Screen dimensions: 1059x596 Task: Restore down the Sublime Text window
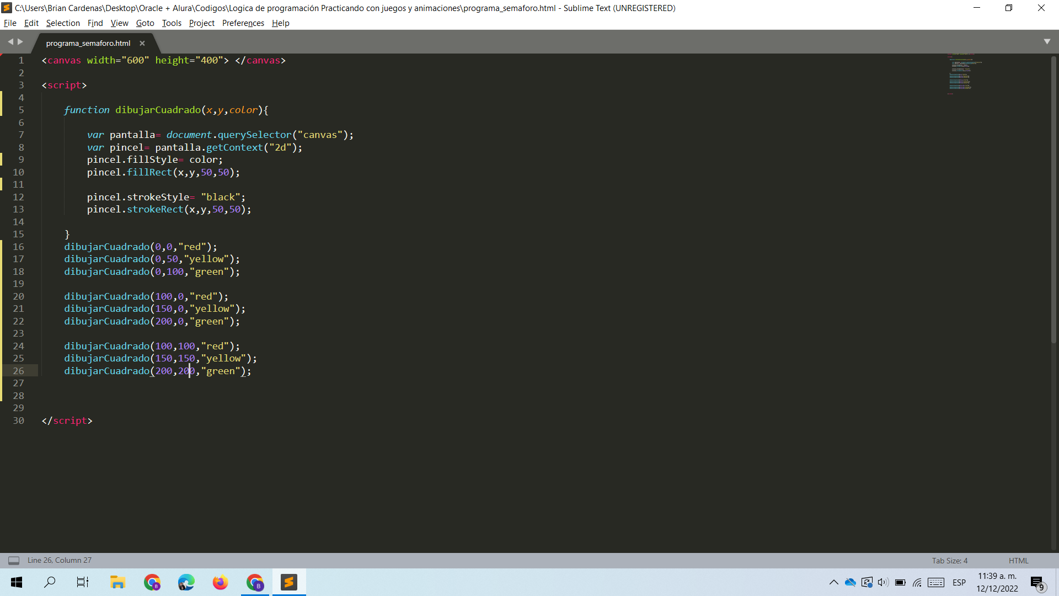coord(1009,8)
